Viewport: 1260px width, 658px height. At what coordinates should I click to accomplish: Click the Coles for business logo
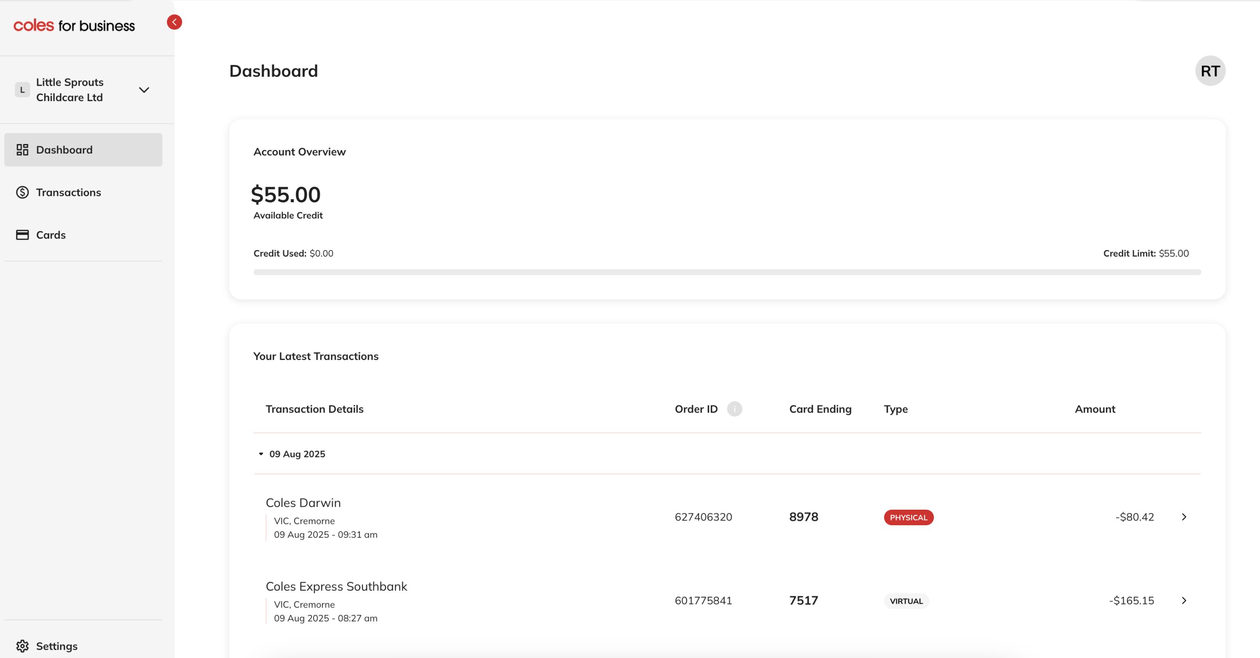click(x=74, y=25)
